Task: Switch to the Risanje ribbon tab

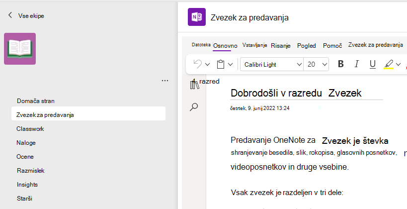Action: 281,46
